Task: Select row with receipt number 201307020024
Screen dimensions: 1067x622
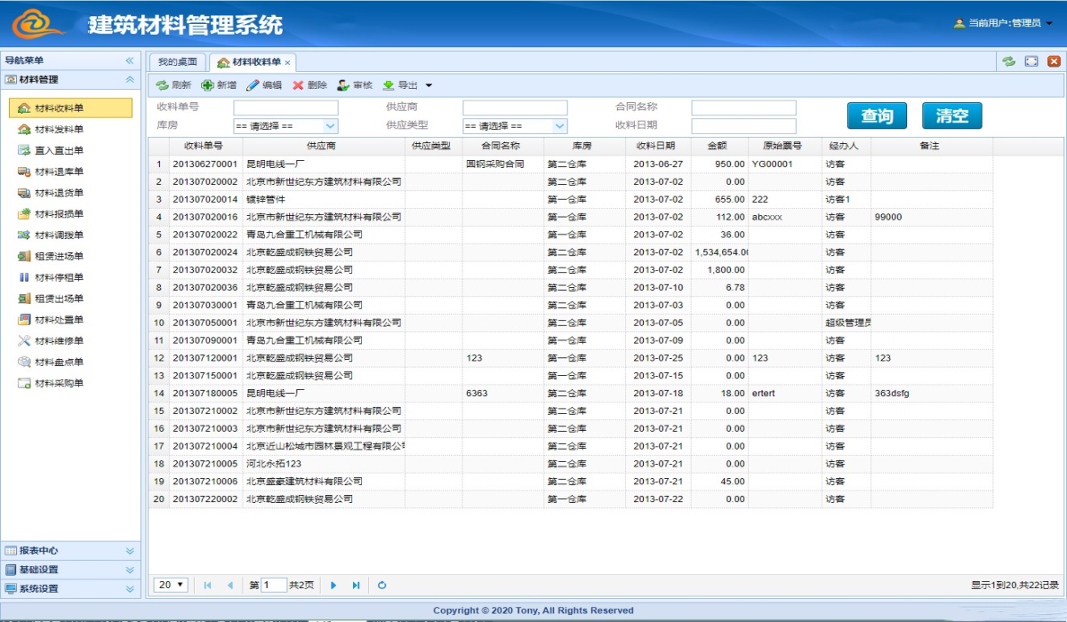Action: [570, 252]
